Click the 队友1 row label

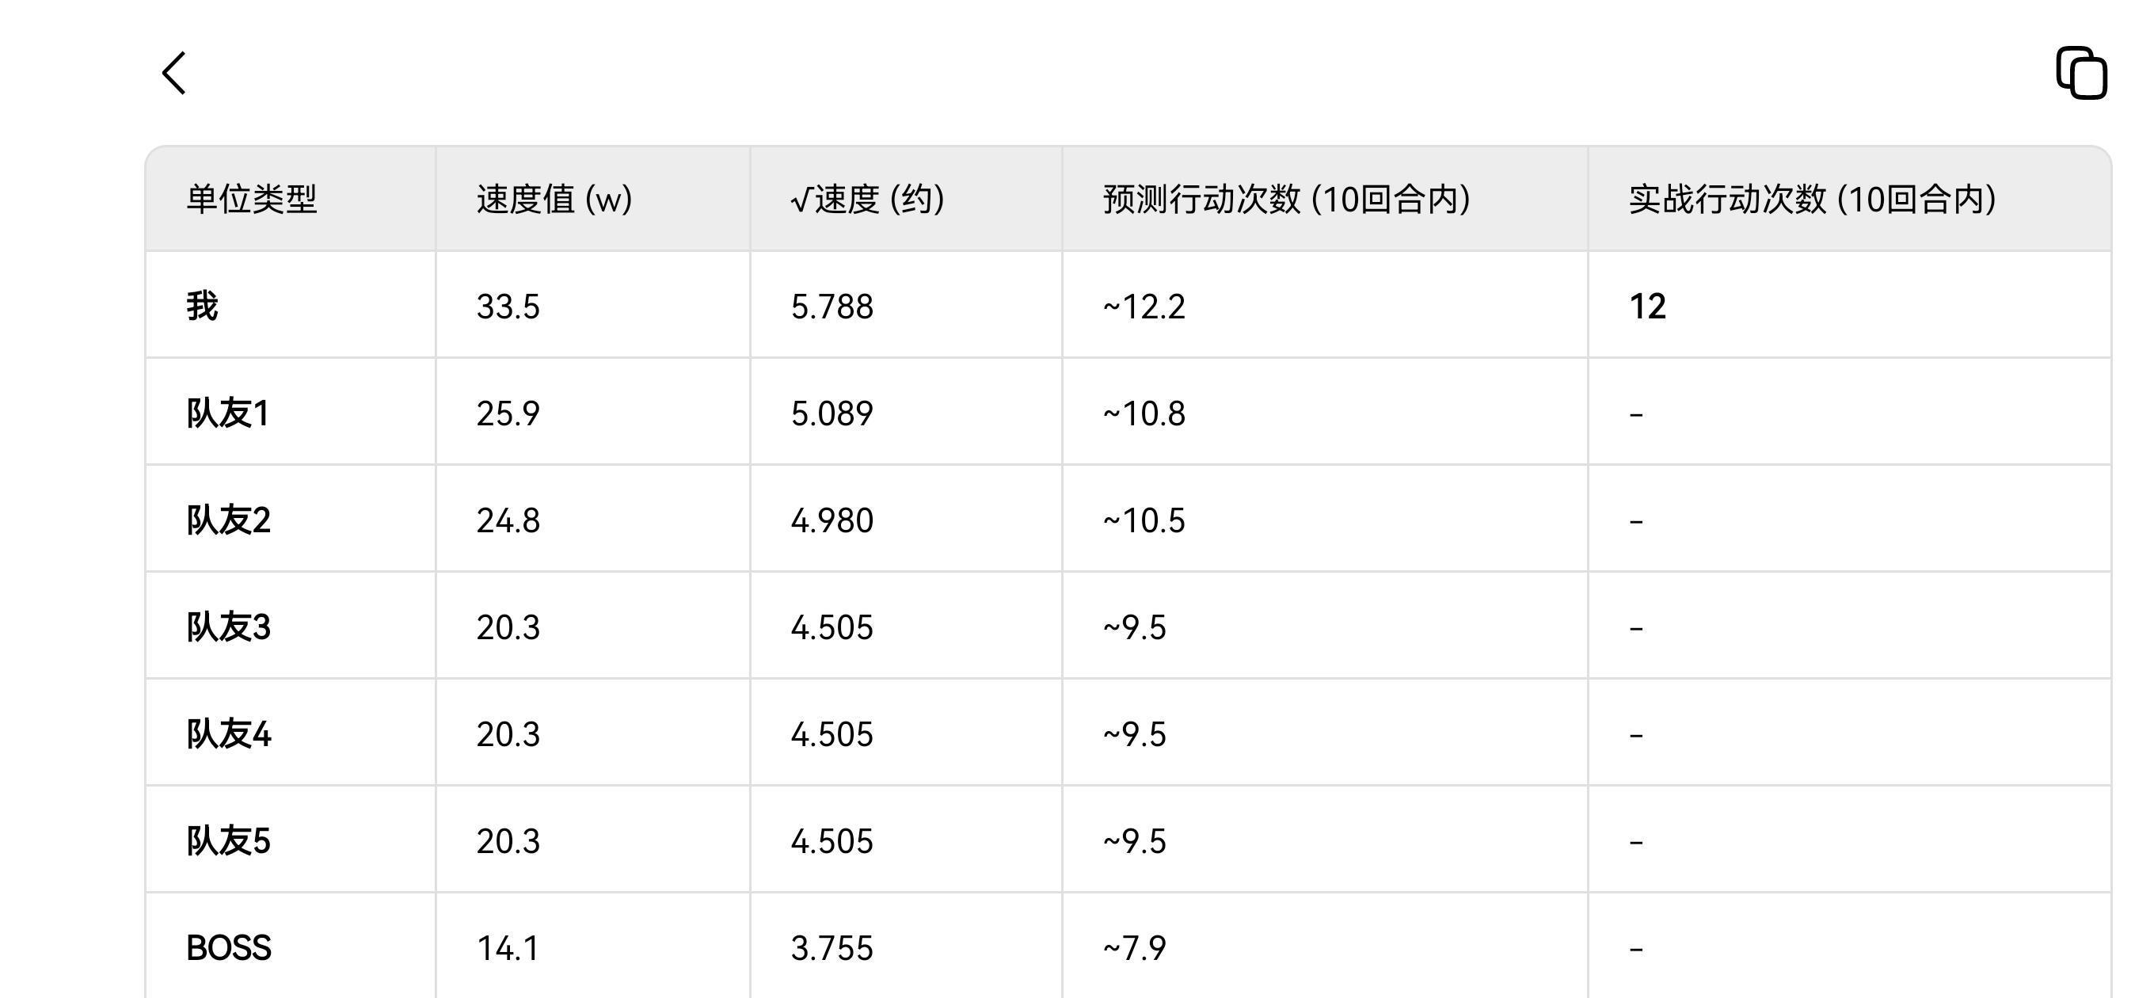[227, 413]
